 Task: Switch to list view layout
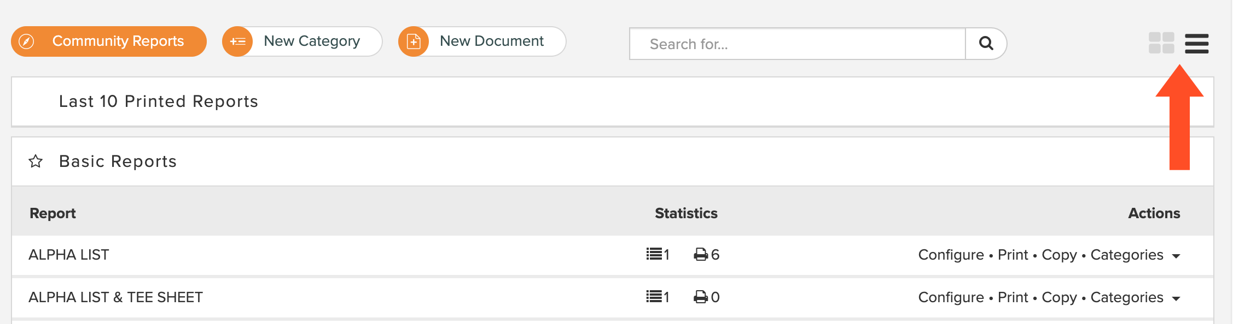tap(1197, 43)
